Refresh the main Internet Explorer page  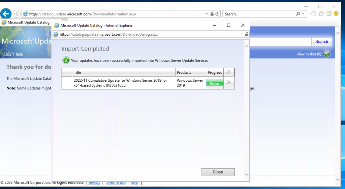217,14
